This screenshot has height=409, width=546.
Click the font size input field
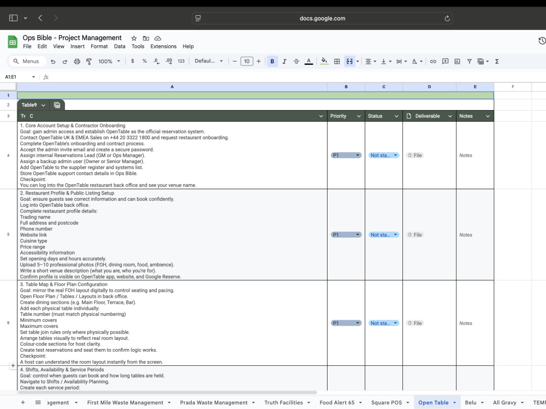tap(247, 62)
